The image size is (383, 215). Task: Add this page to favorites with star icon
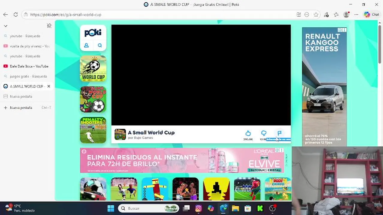(316, 14)
